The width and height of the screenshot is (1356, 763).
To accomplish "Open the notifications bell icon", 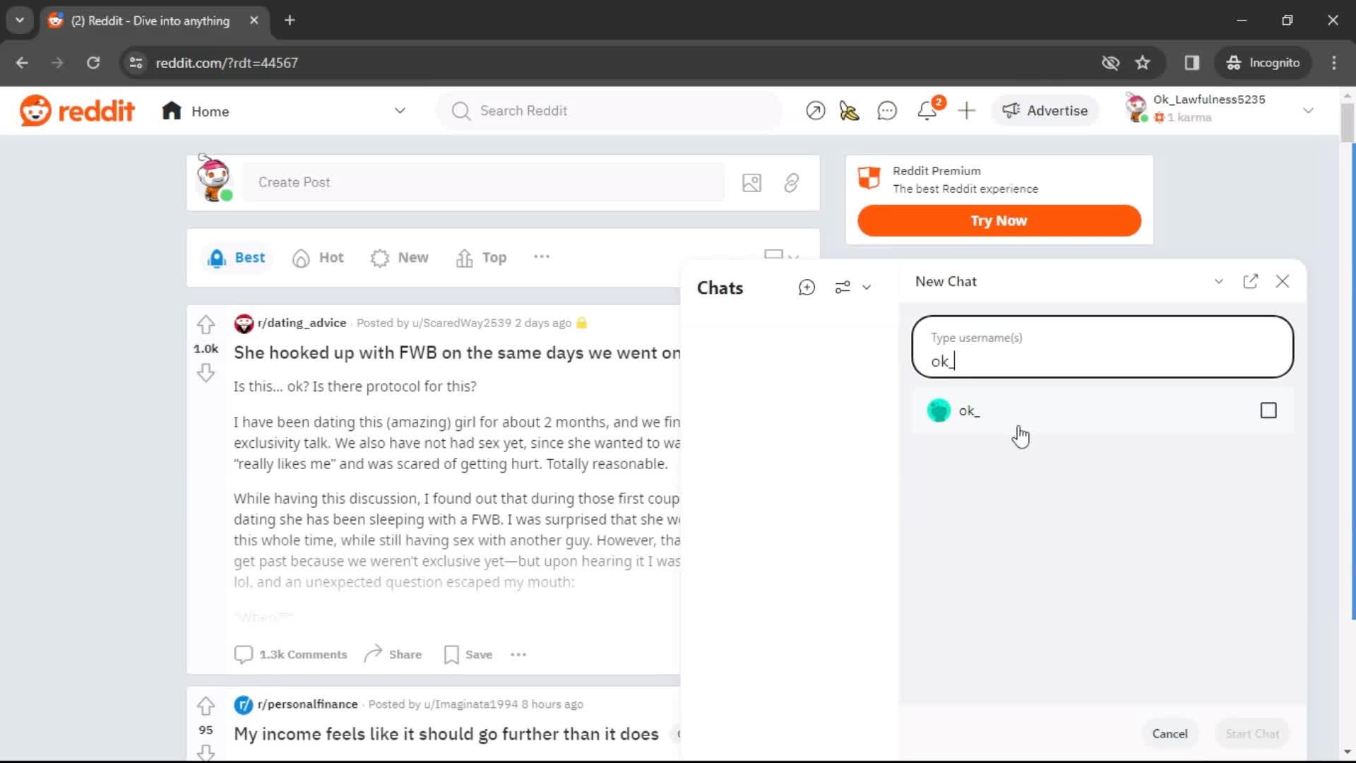I will (x=927, y=111).
